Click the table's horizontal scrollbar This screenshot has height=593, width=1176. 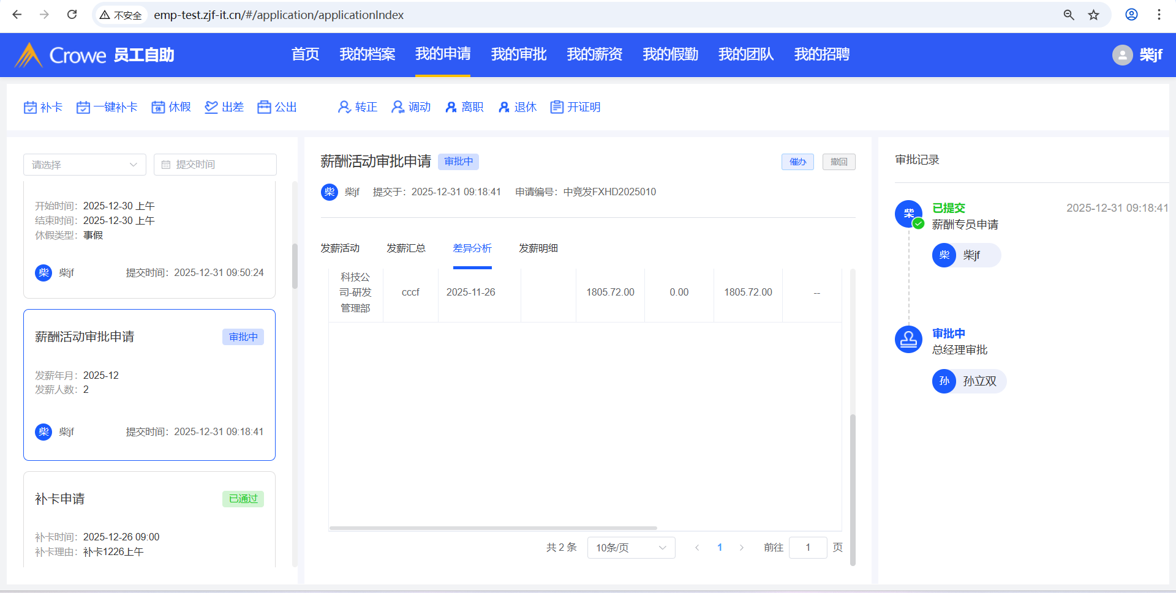pyautogui.click(x=493, y=528)
